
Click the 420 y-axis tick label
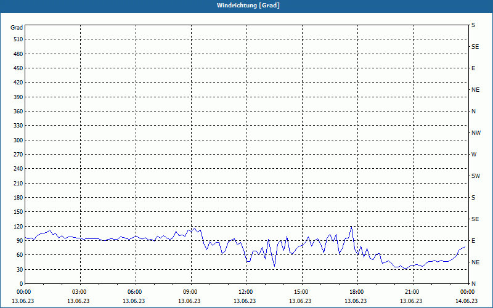pos(18,83)
